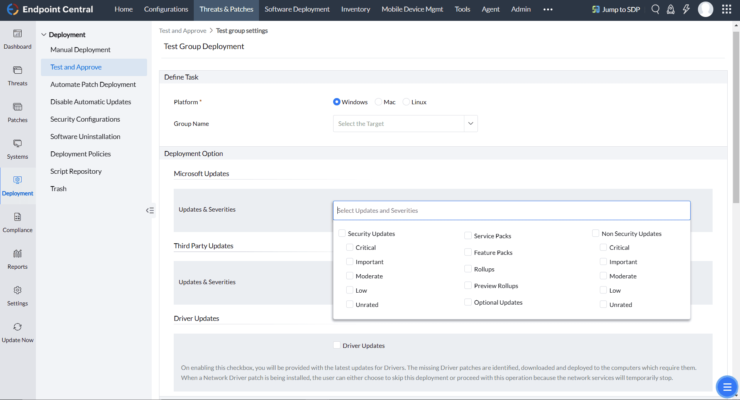Screen dimensions: 740x400
Task: Click the scrollbar up arrow
Action: pyautogui.click(x=736, y=25)
